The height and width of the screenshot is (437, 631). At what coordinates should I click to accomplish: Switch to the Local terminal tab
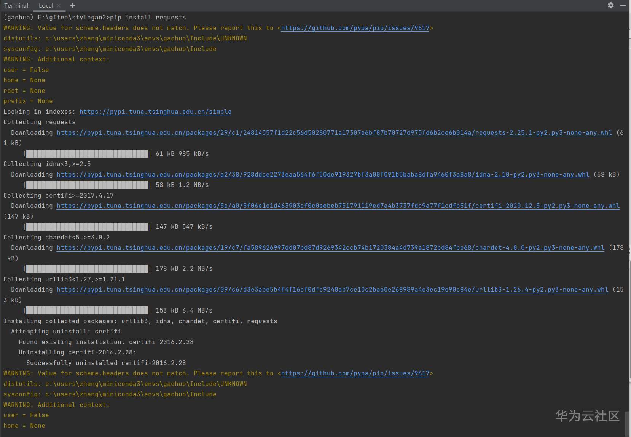click(46, 6)
